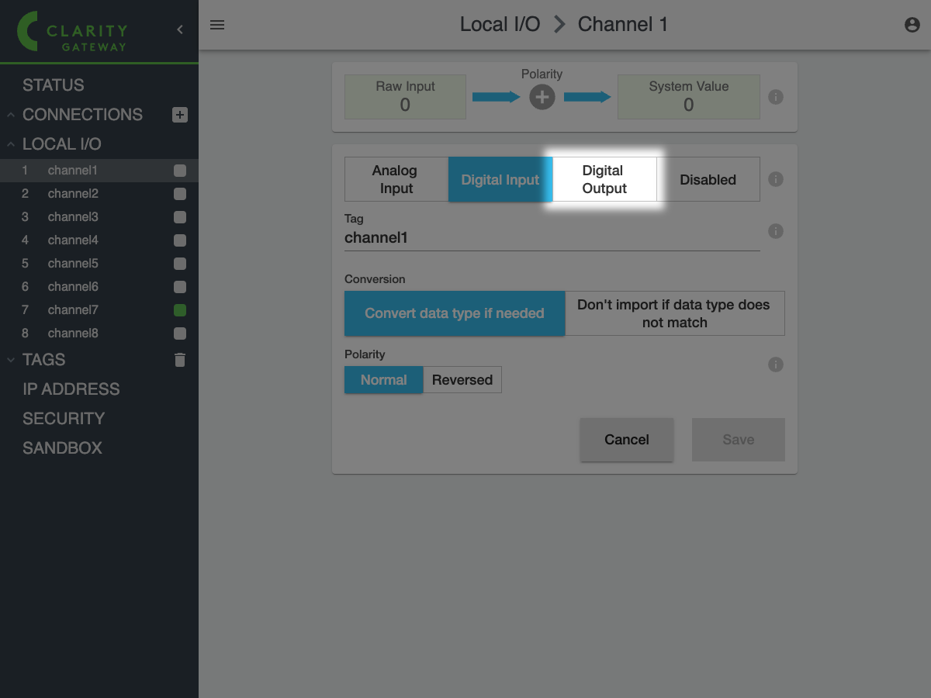Add a new connection with plus icon
The height and width of the screenshot is (698, 931).
180,115
